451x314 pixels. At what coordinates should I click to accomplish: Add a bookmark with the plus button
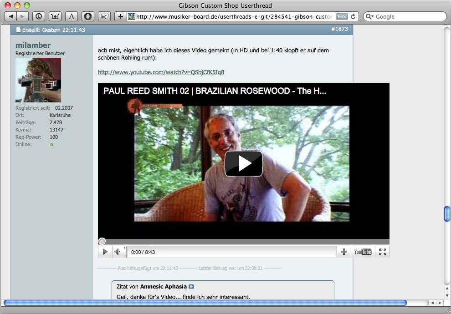[121, 16]
